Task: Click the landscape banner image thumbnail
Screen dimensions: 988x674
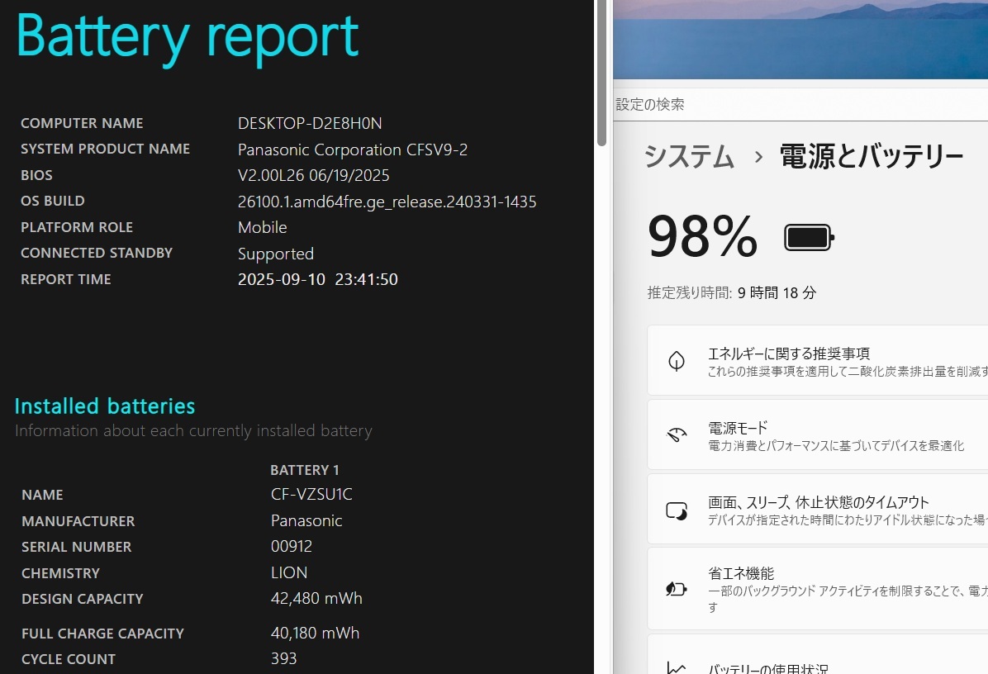Action: point(800,39)
